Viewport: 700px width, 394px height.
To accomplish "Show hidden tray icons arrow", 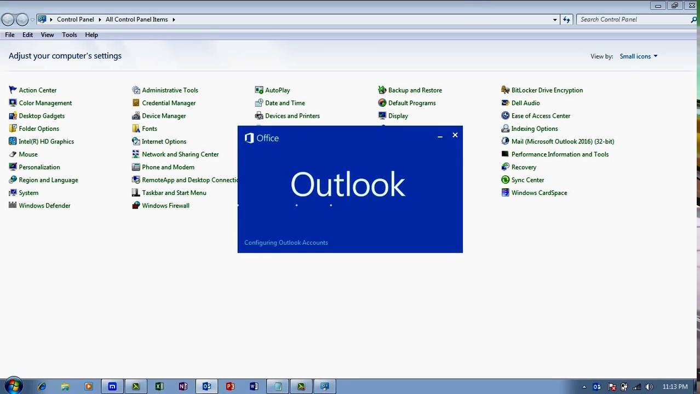I will [x=584, y=387].
